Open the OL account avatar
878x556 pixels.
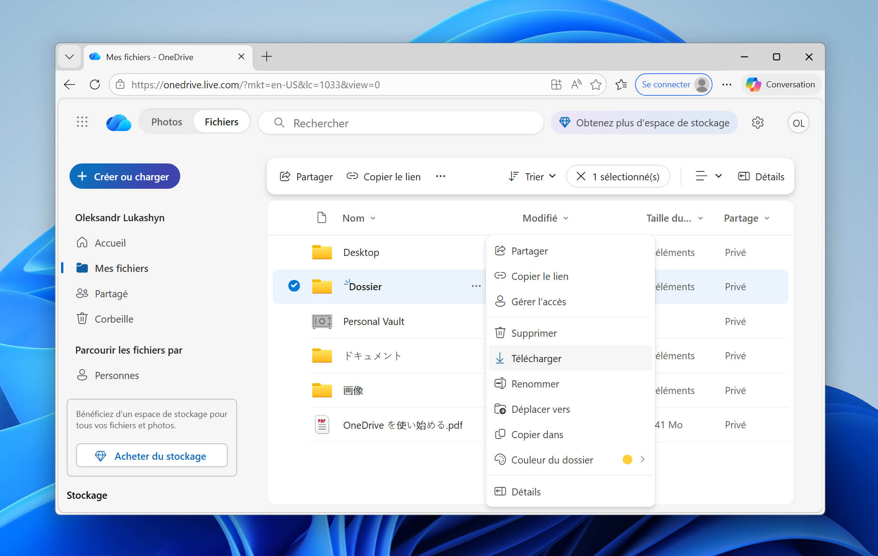coord(798,123)
